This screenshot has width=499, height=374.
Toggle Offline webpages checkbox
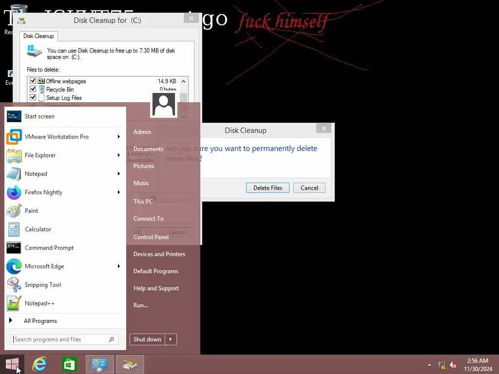tap(33, 81)
